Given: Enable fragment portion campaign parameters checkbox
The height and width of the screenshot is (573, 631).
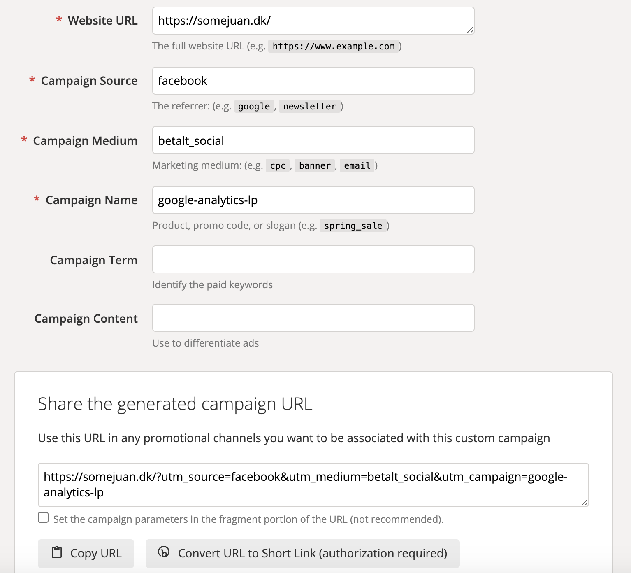Looking at the screenshot, I should click(43, 517).
